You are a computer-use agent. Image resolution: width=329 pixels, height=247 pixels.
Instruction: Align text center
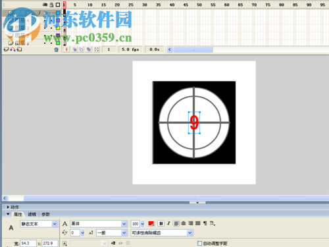tap(184, 223)
